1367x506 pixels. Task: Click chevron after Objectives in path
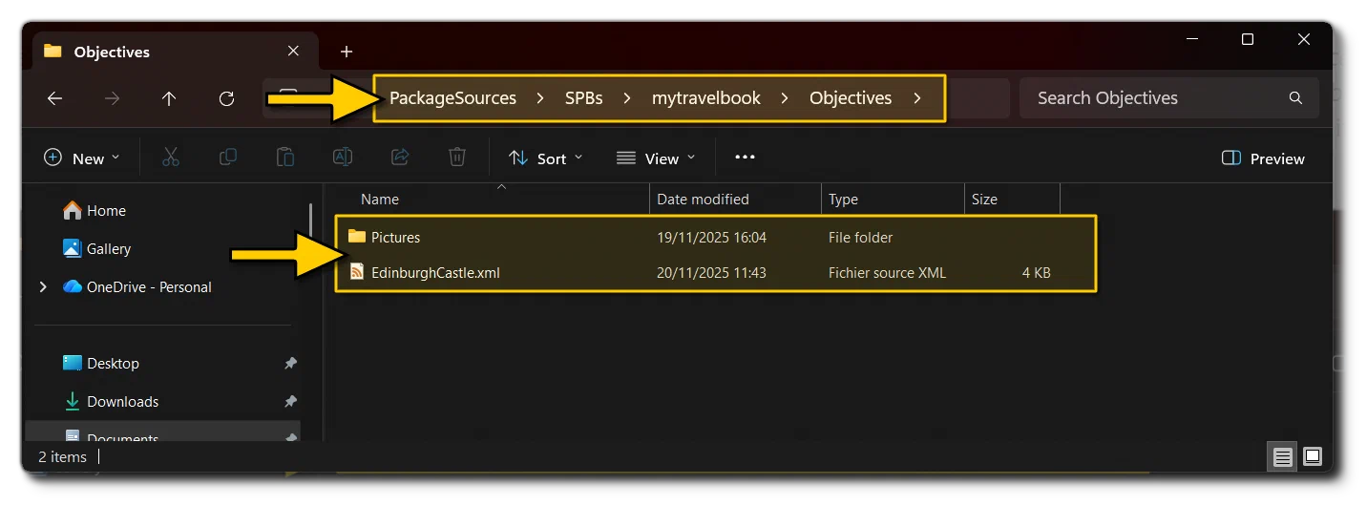coord(916,98)
